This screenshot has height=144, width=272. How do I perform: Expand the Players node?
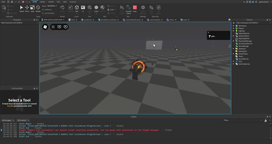(x=233, y=28)
